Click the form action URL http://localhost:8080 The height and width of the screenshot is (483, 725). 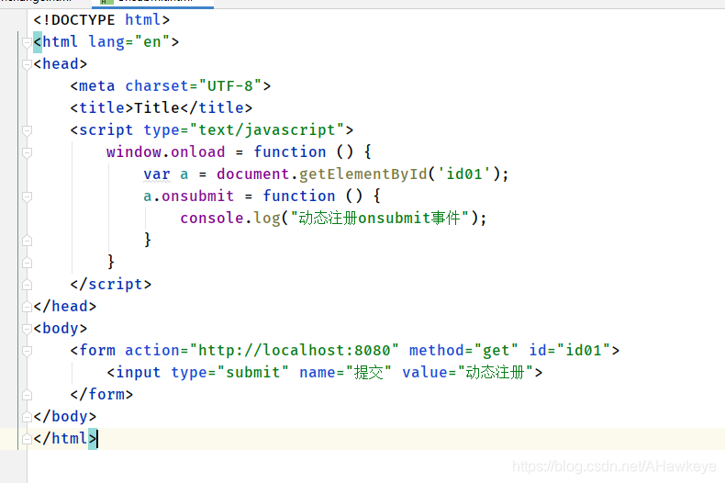294,350
